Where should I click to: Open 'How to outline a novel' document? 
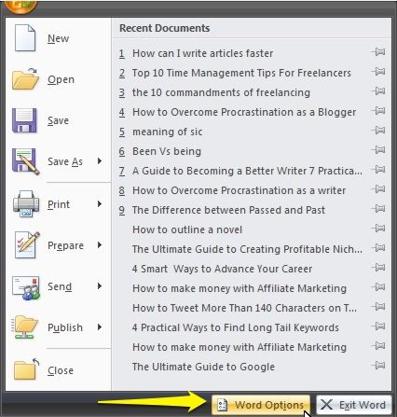(x=187, y=229)
